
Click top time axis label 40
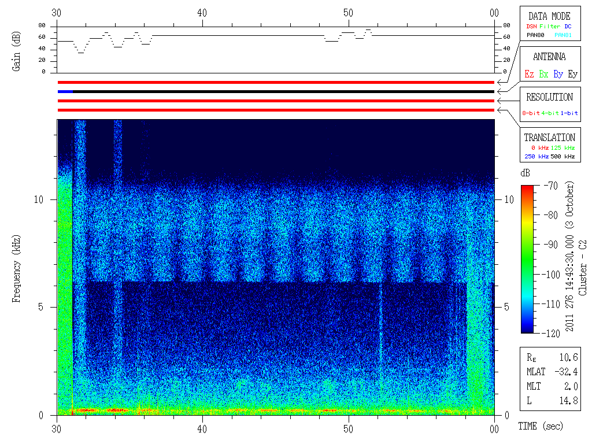click(x=202, y=13)
